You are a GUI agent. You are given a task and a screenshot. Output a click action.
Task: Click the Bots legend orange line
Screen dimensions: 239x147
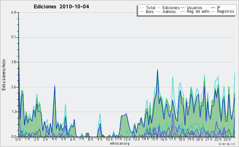coord(141,12)
